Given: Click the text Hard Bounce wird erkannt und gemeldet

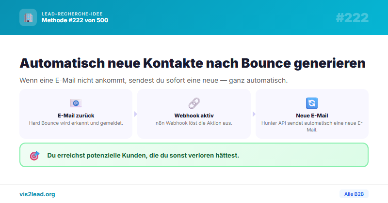Looking at the screenshot, I should pyautogui.click(x=76, y=123).
